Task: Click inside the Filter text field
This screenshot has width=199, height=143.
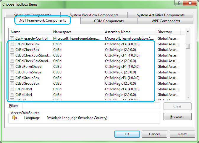Action: (x=91, y=106)
